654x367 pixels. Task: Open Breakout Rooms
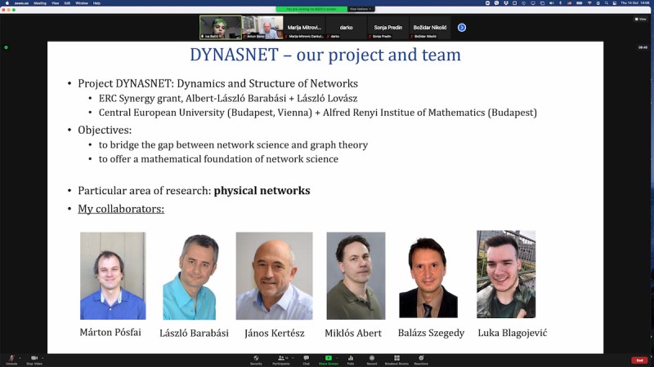tap(396, 359)
